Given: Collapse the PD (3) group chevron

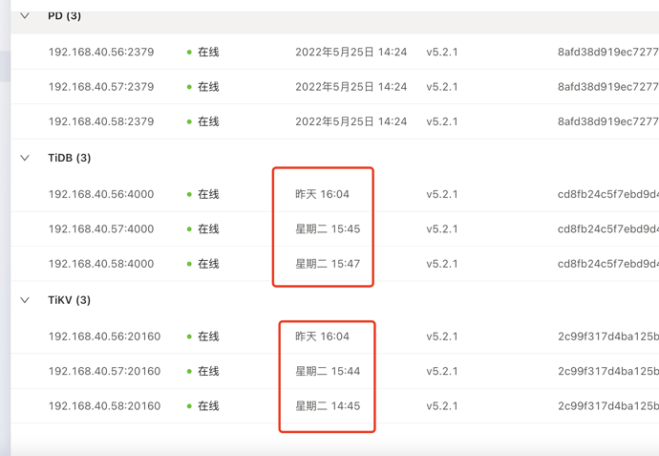Looking at the screenshot, I should tap(25, 16).
